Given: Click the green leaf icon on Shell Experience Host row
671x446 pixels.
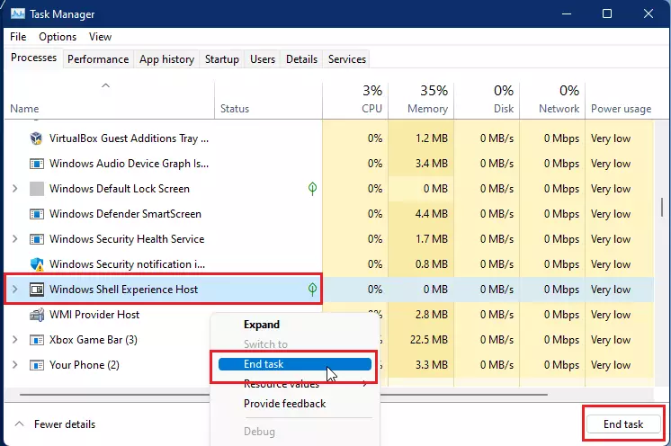Looking at the screenshot, I should [312, 290].
